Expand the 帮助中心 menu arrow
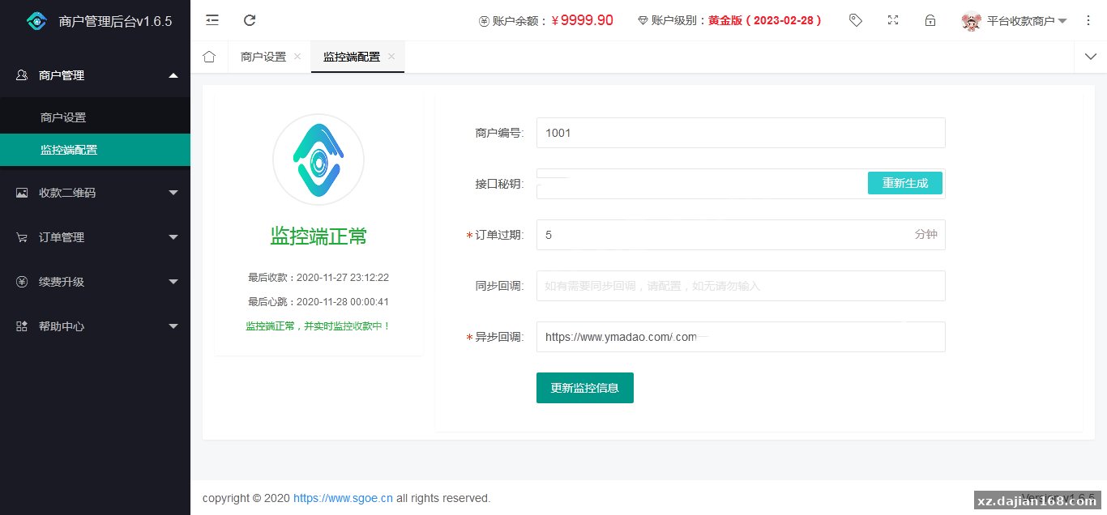 coord(173,326)
